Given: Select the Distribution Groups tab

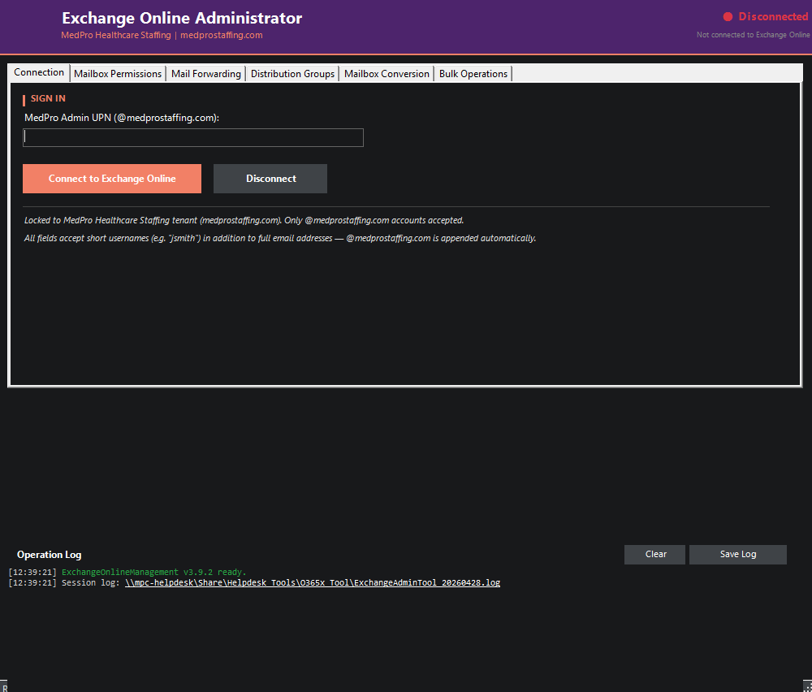Looking at the screenshot, I should (292, 73).
